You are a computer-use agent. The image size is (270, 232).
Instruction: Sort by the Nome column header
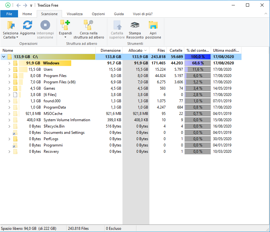pyautogui.click(x=48, y=51)
